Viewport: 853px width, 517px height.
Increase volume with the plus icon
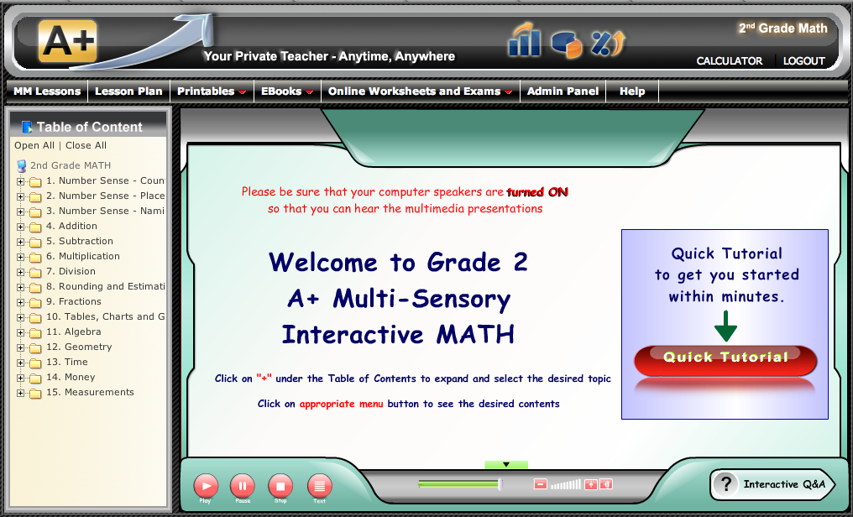pyautogui.click(x=591, y=484)
